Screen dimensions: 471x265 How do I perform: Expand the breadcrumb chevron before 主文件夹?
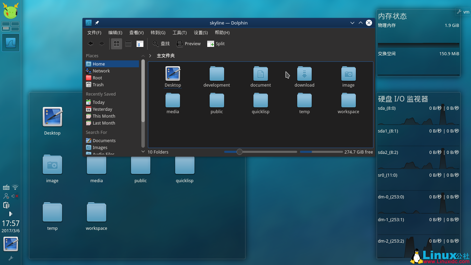click(x=150, y=55)
